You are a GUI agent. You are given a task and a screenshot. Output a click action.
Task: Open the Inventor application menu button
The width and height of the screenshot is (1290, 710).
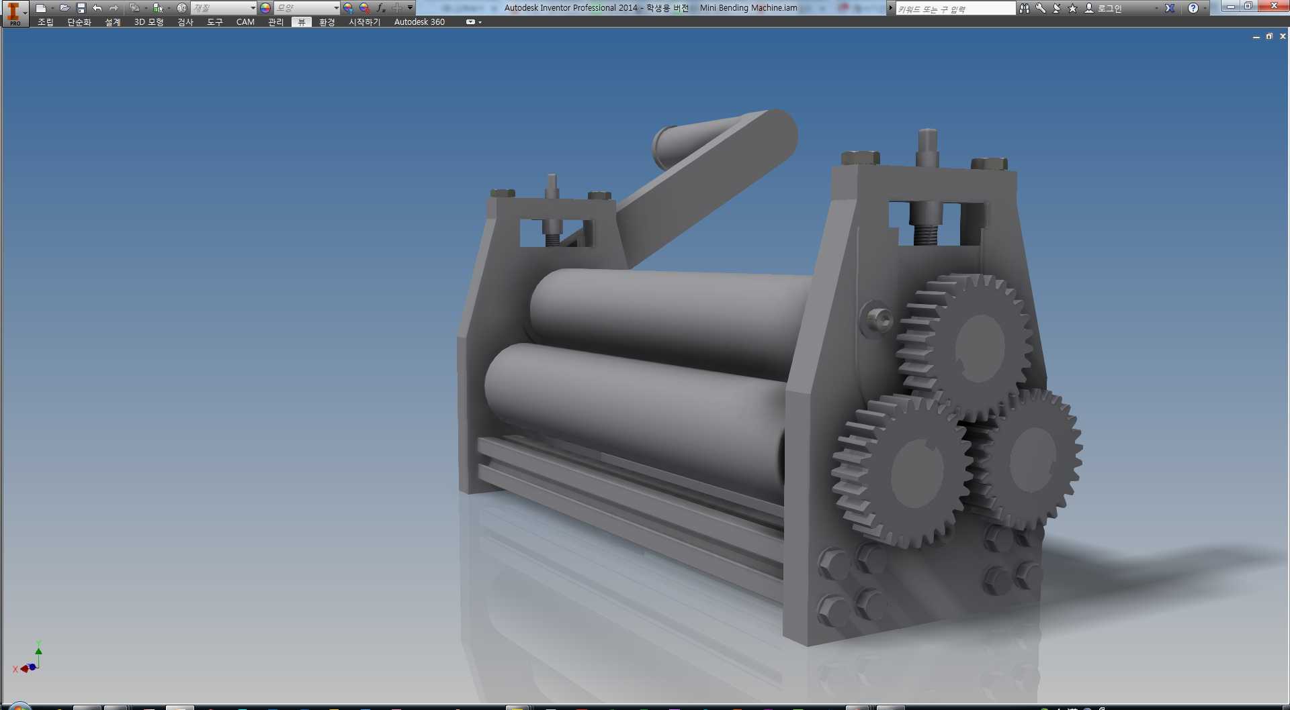tap(14, 13)
